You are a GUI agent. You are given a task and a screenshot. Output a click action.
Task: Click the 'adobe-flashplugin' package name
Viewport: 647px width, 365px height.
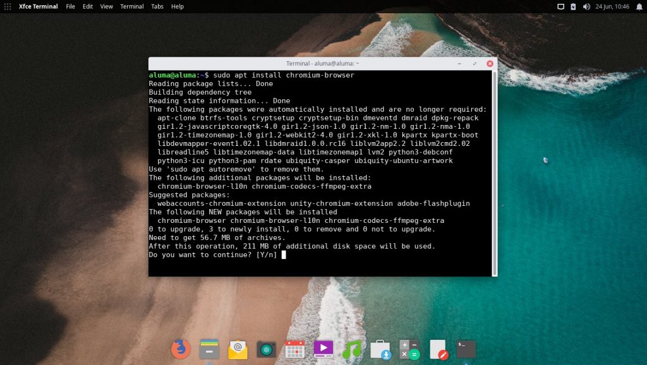tap(433, 203)
